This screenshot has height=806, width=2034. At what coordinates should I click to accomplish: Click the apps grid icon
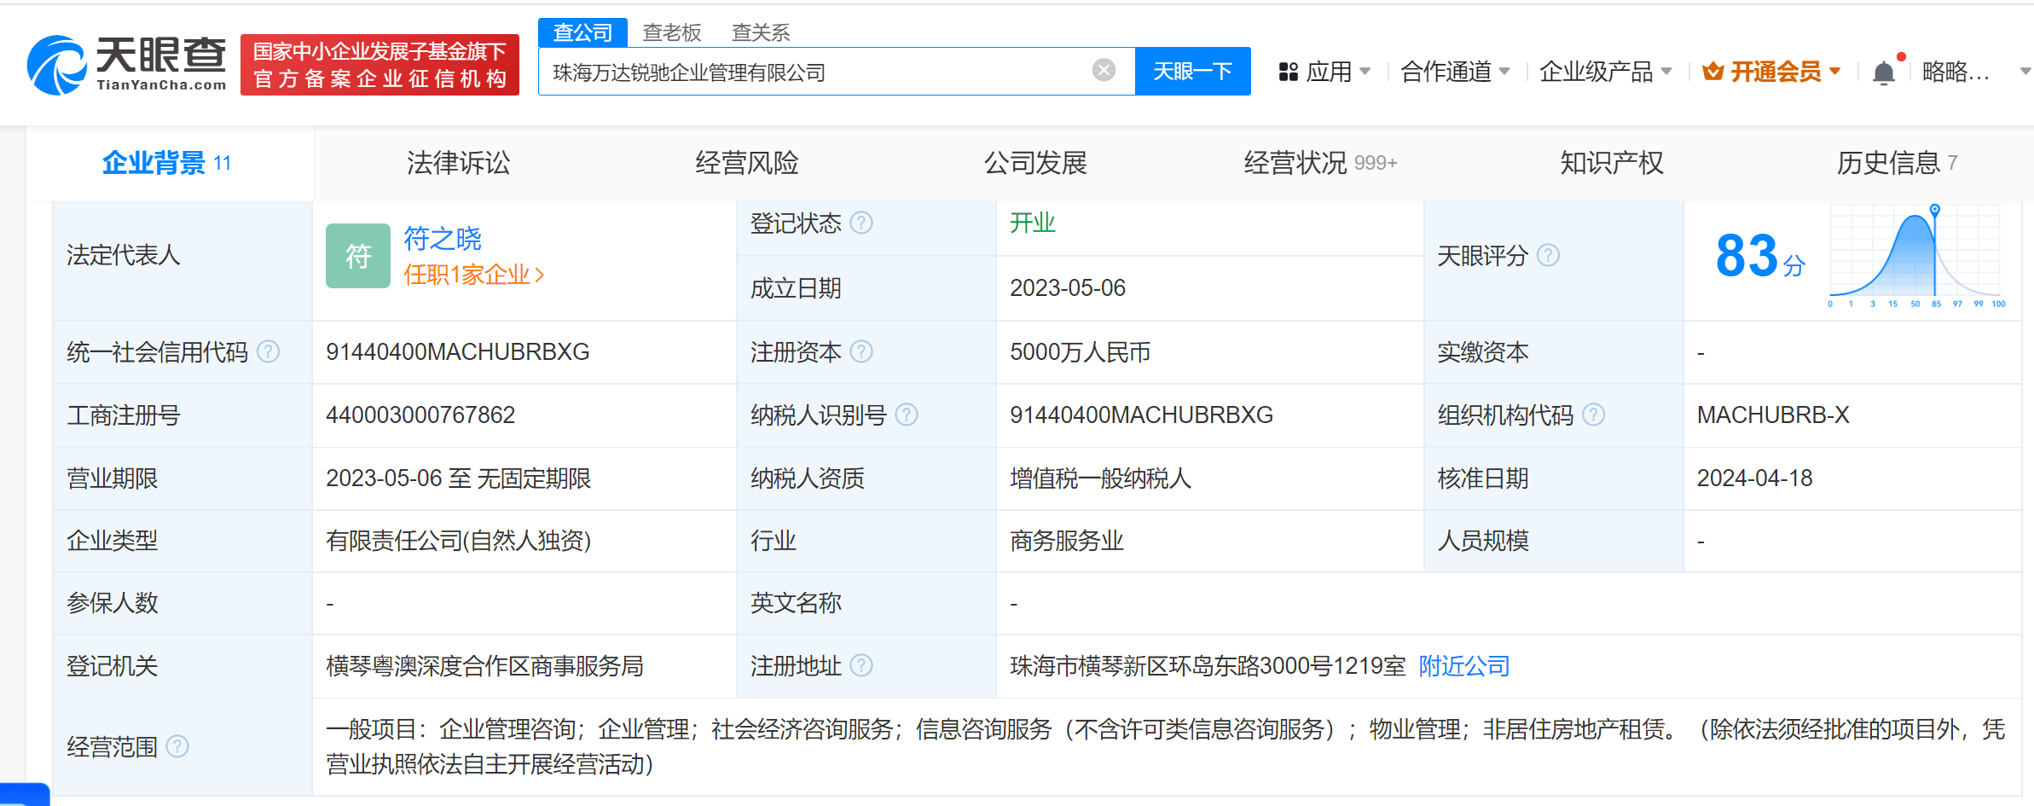pos(1289,72)
